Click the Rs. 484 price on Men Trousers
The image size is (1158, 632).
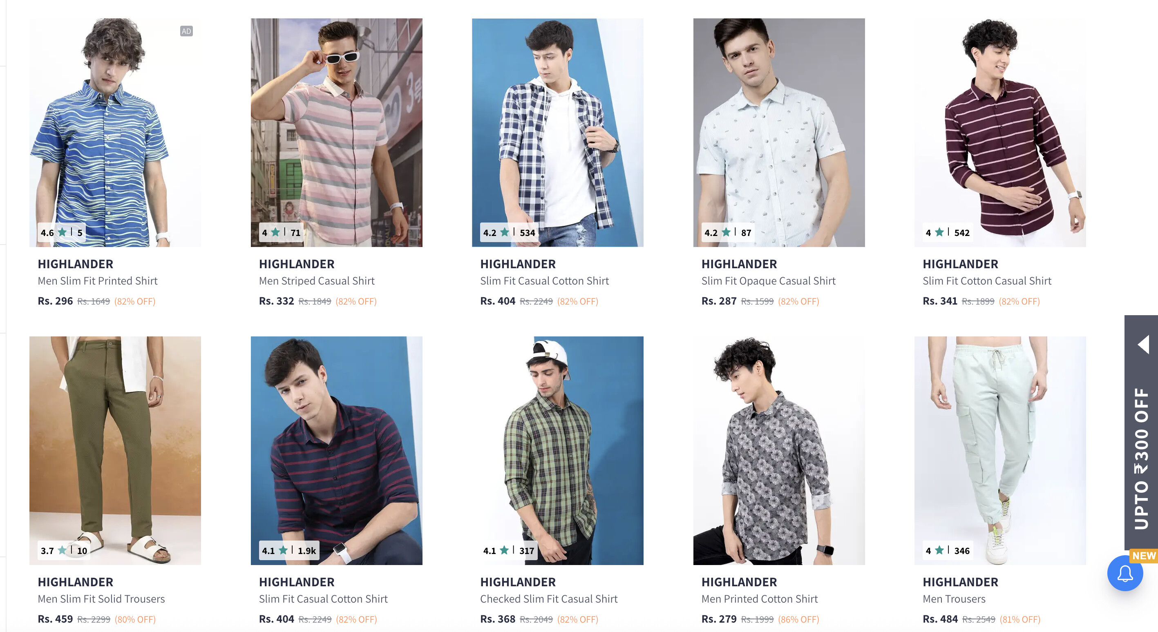(x=940, y=619)
